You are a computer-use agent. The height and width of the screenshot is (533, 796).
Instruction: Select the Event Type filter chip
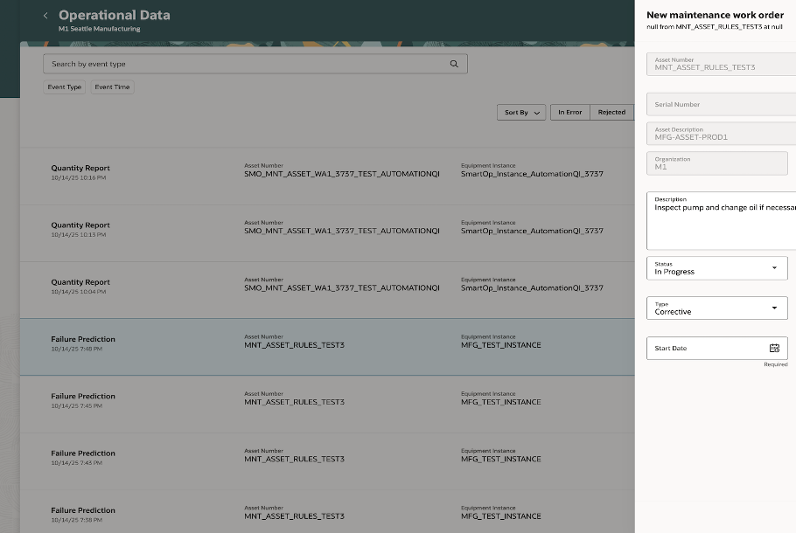[65, 87]
